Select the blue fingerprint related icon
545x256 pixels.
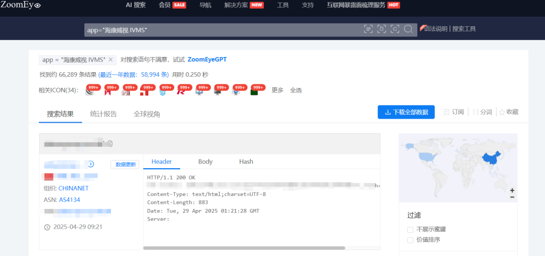[162, 92]
